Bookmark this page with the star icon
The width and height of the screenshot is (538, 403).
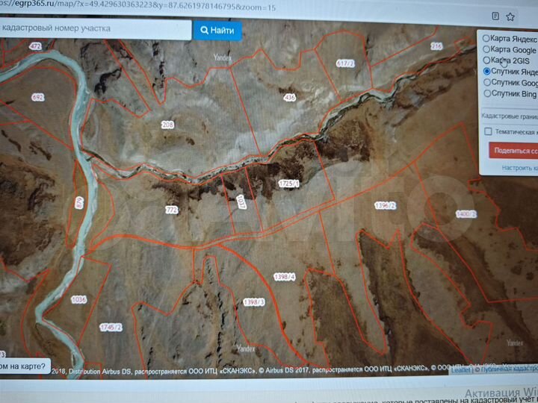pos(510,16)
